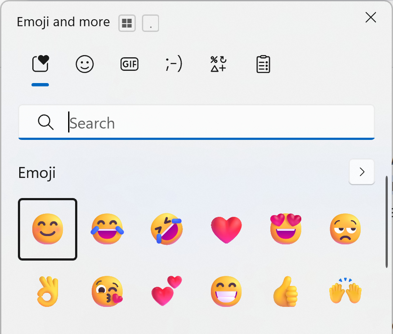Pick the OK hand gesture emoji

pos(48,291)
